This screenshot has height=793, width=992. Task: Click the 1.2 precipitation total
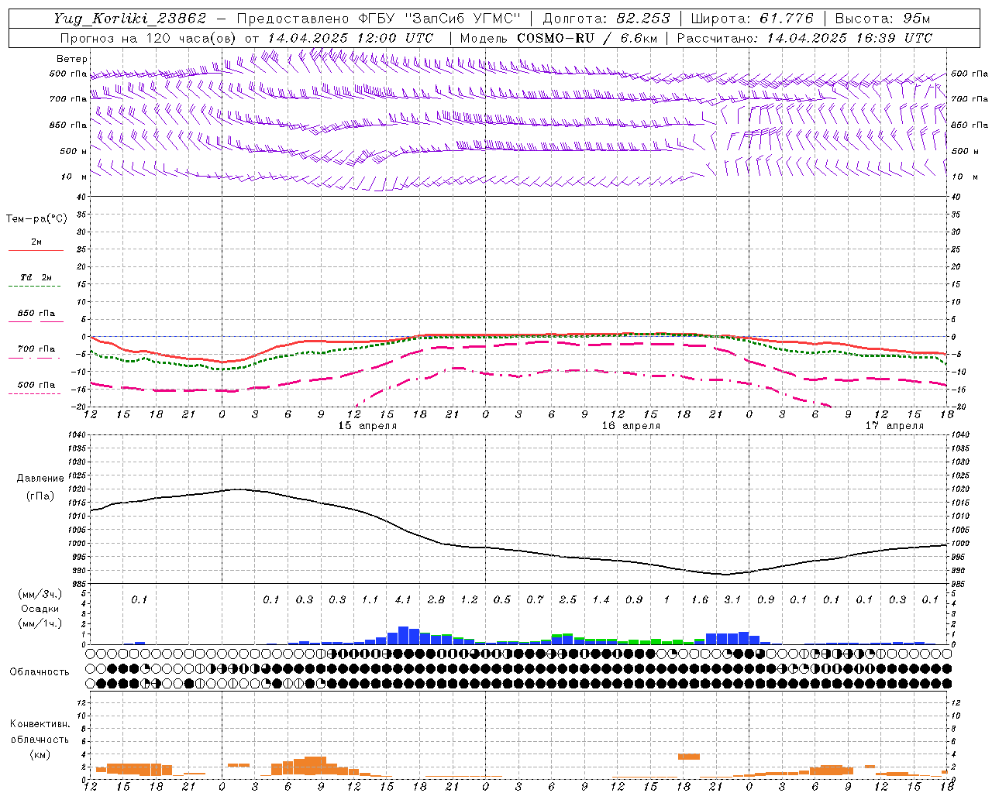point(469,600)
